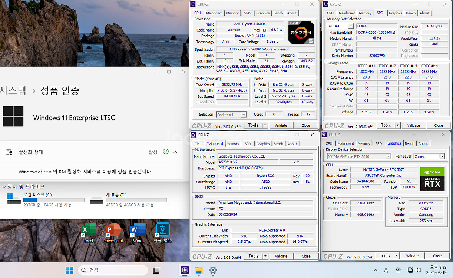Click the title icon of the Graphics window
Image resolution: width=453 pixels, height=278 pixels.
(324, 135)
